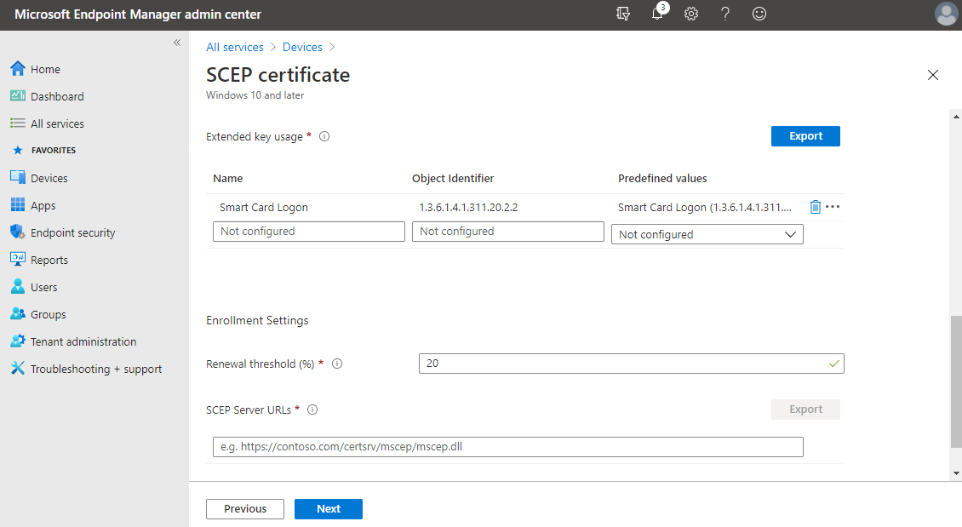Click the Extended key usage info icon
This screenshot has height=527, width=962.
tap(324, 136)
